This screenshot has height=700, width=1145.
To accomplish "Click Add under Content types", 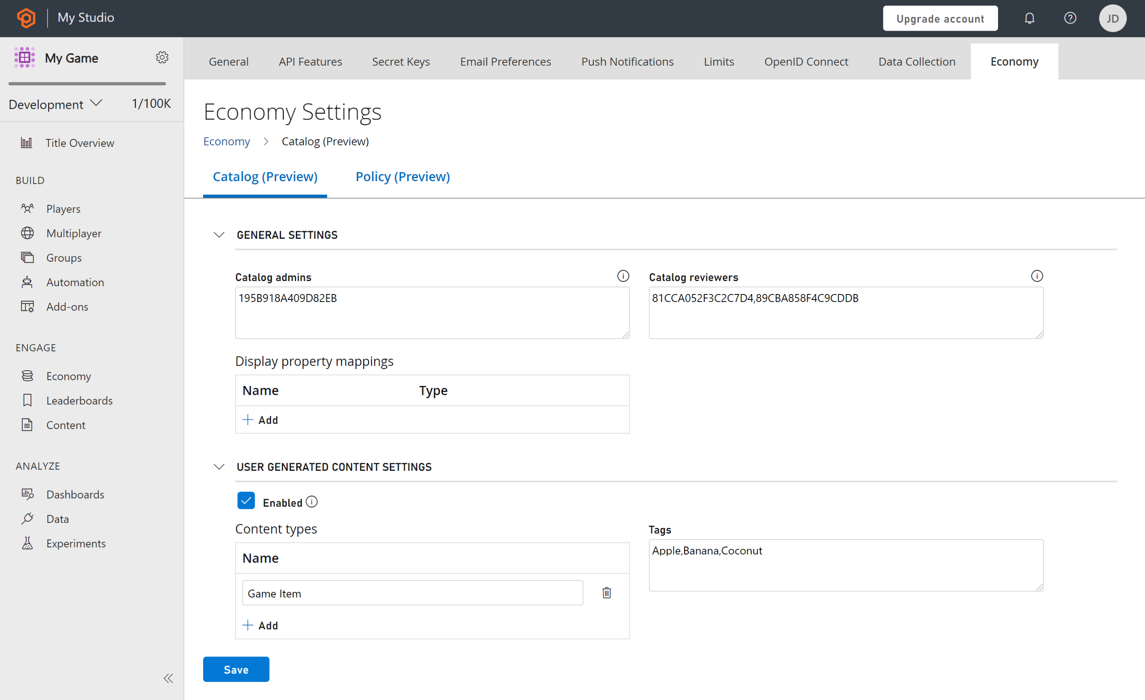I will pos(260,625).
